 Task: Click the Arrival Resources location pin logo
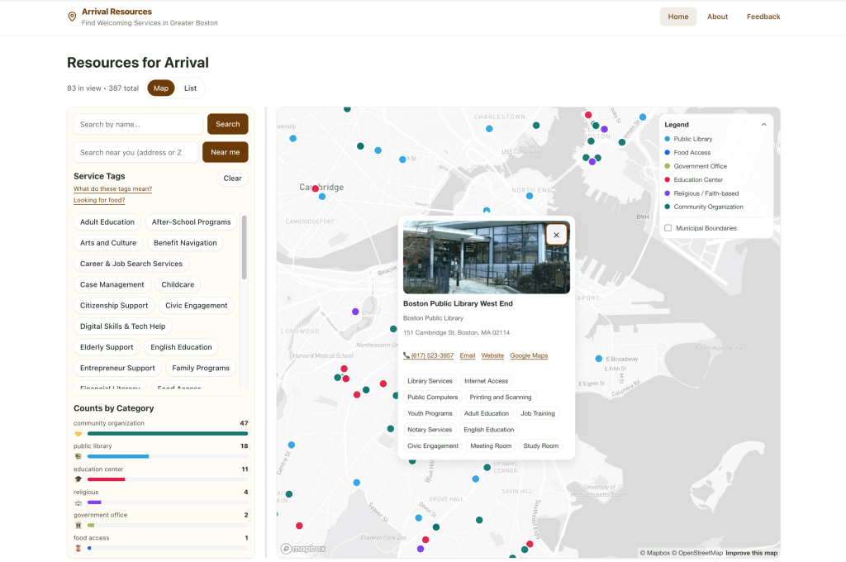click(72, 17)
